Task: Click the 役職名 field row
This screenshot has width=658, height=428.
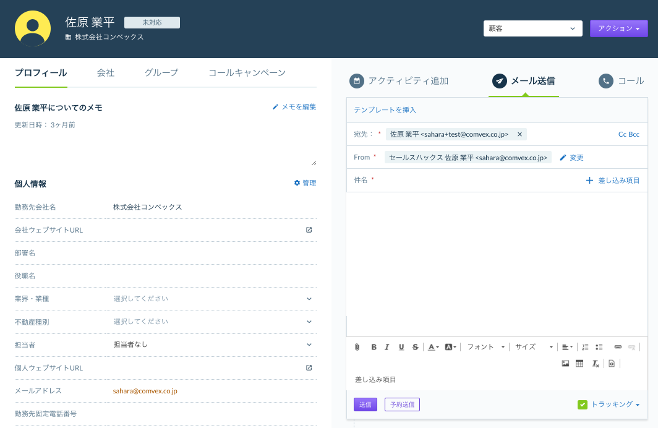Action: click(165, 276)
